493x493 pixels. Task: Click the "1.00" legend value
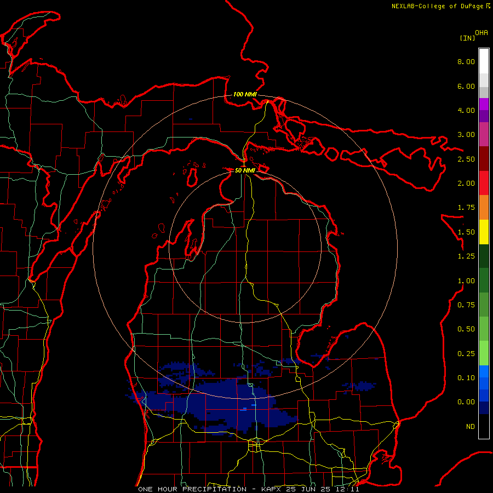click(x=466, y=281)
